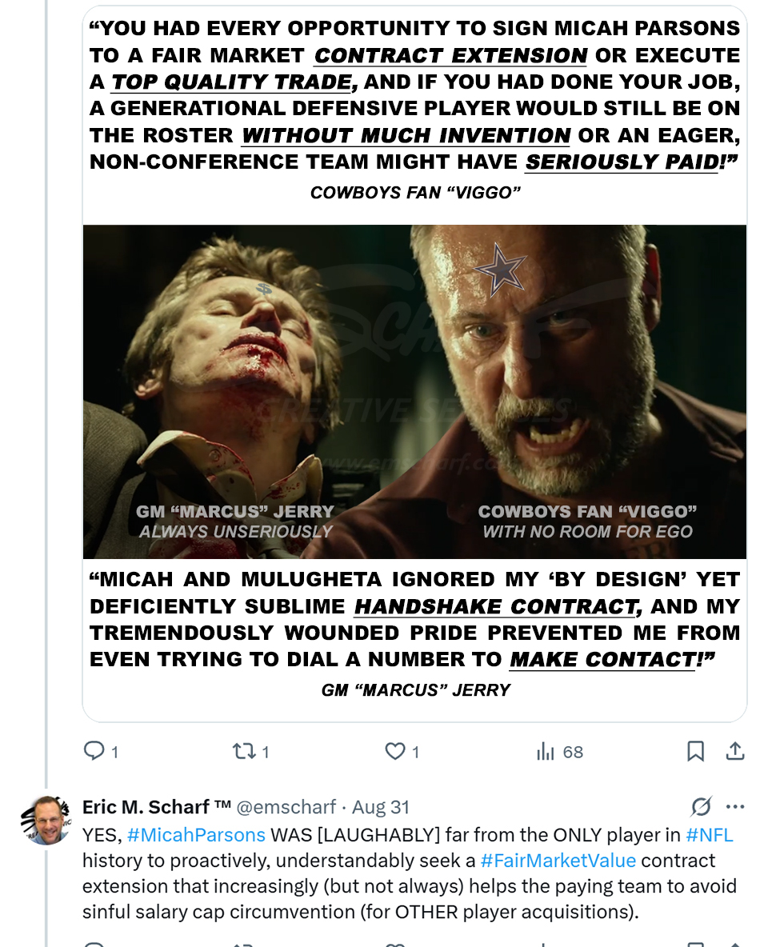Image resolution: width=768 pixels, height=947 pixels.
Task: Like the tweet with the heart icon
Action: 394,751
